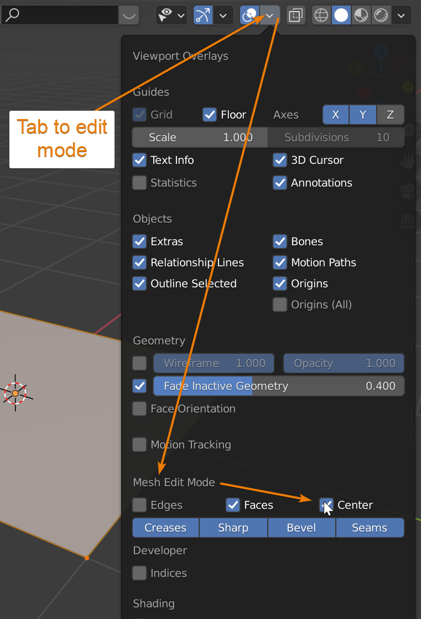421x619 pixels.
Task: Click the Wireframe threshold slider
Action: (214, 363)
